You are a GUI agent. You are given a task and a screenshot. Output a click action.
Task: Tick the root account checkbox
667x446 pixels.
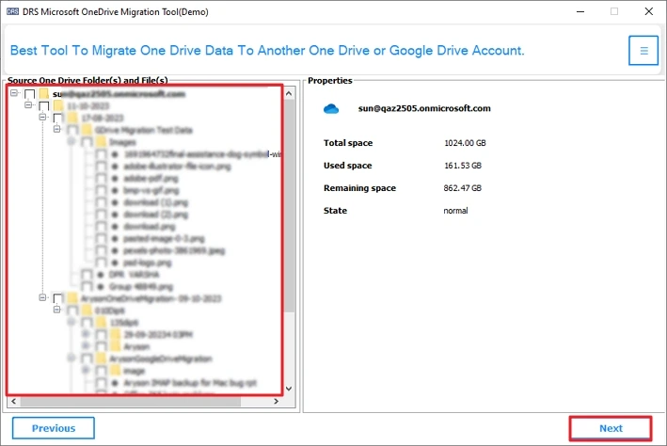[x=30, y=94]
